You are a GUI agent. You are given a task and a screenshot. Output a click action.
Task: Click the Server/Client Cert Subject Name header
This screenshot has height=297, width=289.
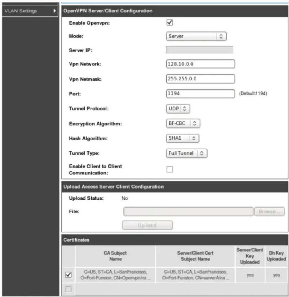point(195,256)
